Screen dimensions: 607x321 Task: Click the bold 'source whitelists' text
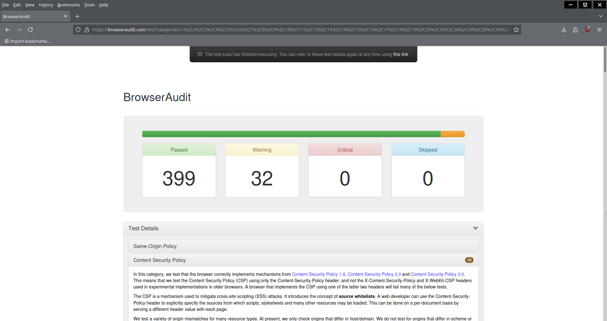click(x=357, y=296)
